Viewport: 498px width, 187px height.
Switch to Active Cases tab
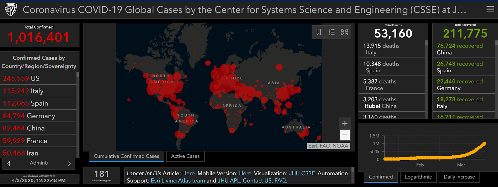click(x=185, y=156)
